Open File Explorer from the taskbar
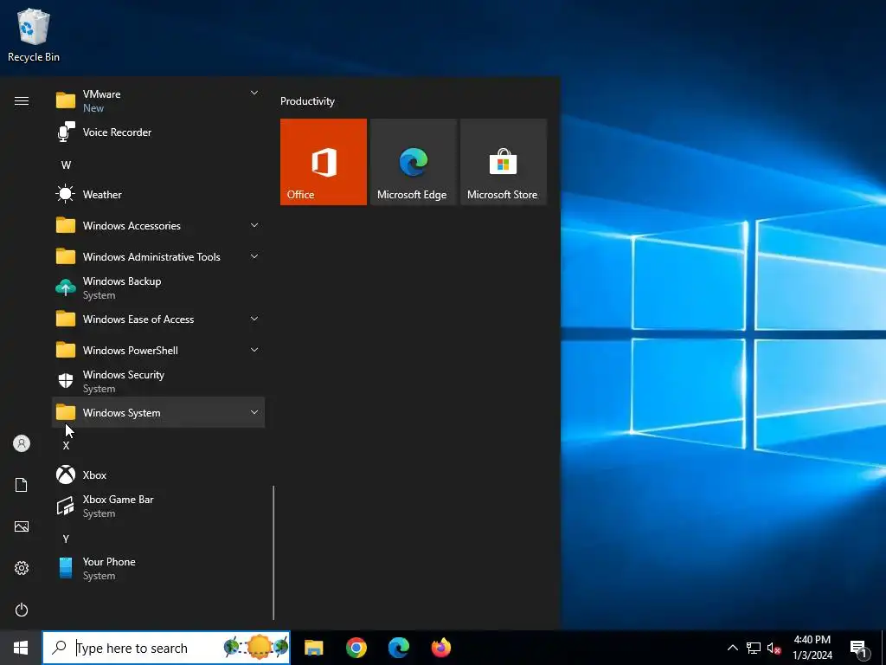 click(313, 648)
